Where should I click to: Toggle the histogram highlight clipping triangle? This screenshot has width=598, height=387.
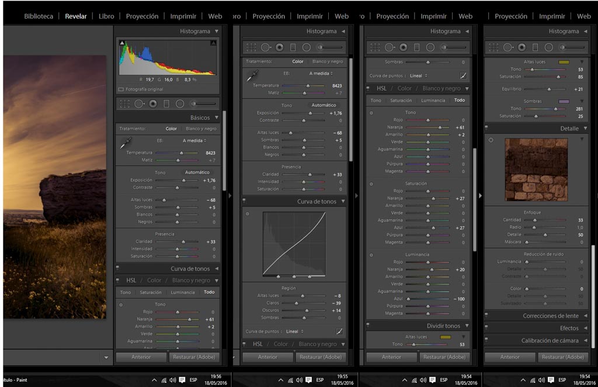click(213, 43)
